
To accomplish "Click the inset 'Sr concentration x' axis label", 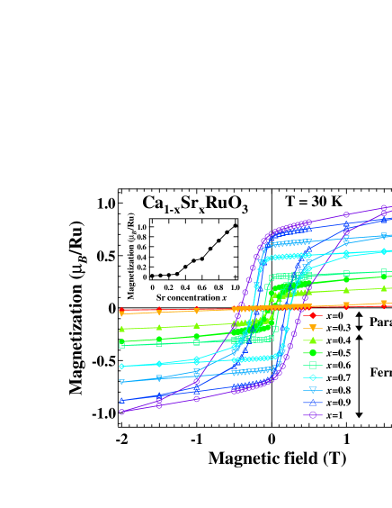I will tap(192, 297).
